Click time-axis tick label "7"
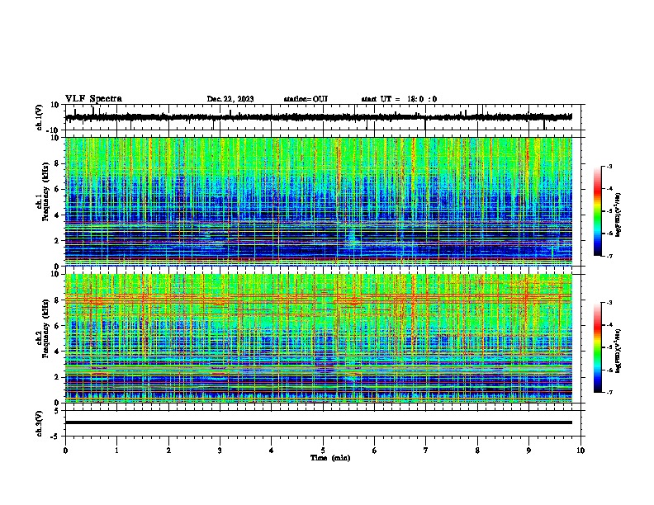654x505 pixels. [x=426, y=451]
